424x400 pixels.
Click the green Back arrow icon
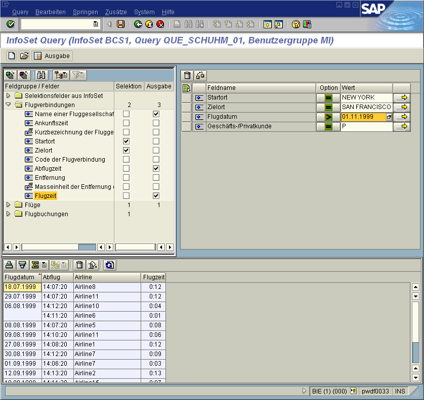pos(138,24)
